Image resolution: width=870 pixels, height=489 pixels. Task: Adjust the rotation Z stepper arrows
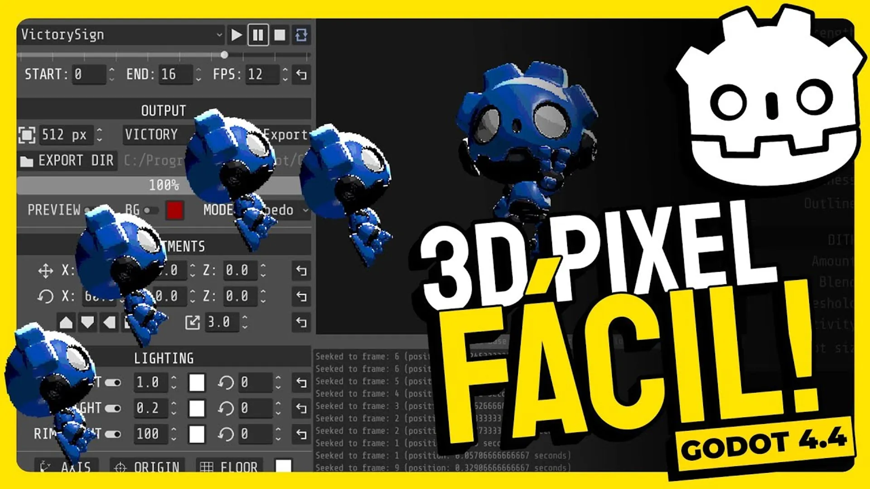(x=263, y=297)
